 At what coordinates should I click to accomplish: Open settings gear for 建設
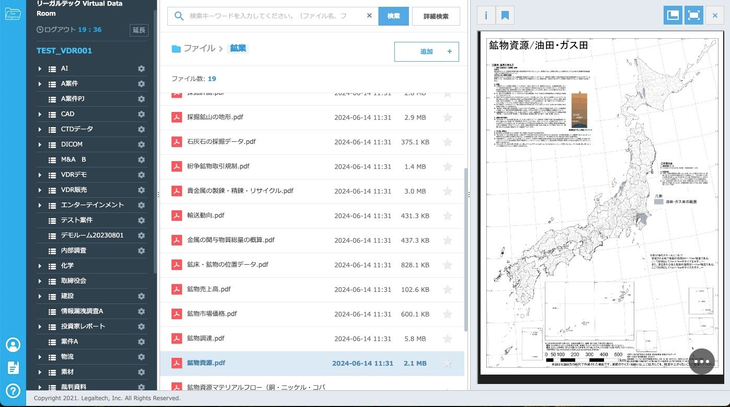[141, 296]
